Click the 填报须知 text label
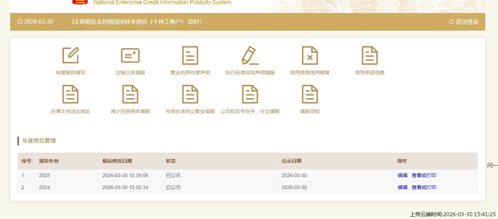This screenshot has width=498, height=219. click(x=310, y=111)
